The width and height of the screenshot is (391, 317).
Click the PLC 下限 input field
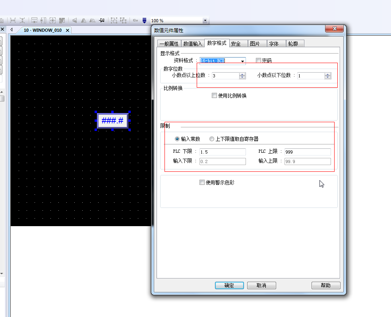222,152
